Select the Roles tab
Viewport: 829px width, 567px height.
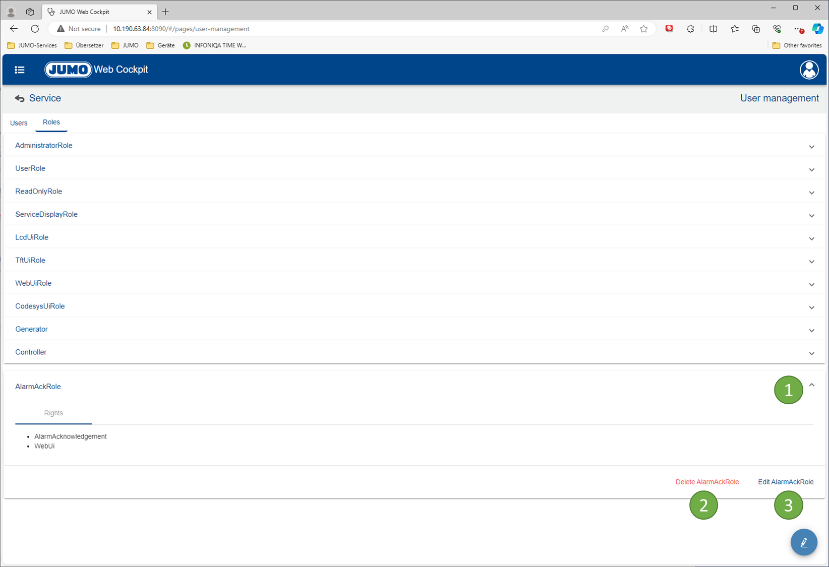(x=51, y=122)
